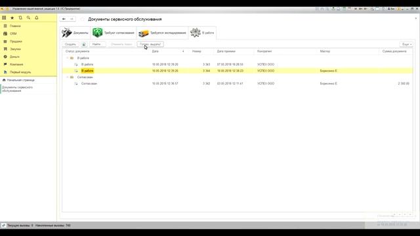Switch to the Требуется экспедирование tab
Screen dimensions: 420x236
coord(162,33)
